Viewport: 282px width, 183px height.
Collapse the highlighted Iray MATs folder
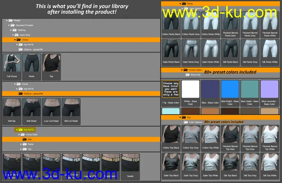click(x=17, y=129)
